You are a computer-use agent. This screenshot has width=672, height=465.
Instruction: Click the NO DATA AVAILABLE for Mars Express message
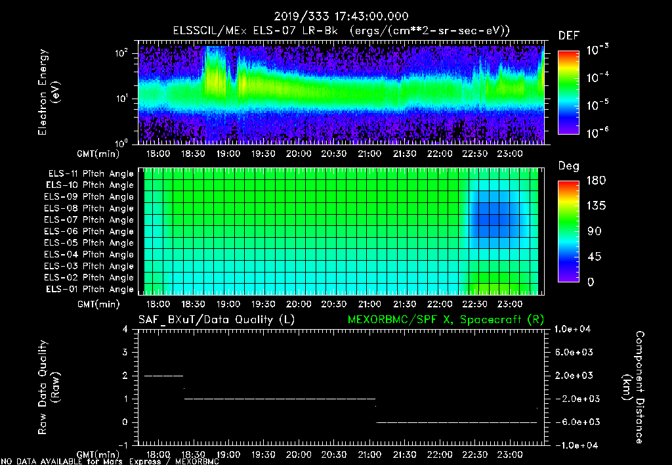pyautogui.click(x=110, y=461)
